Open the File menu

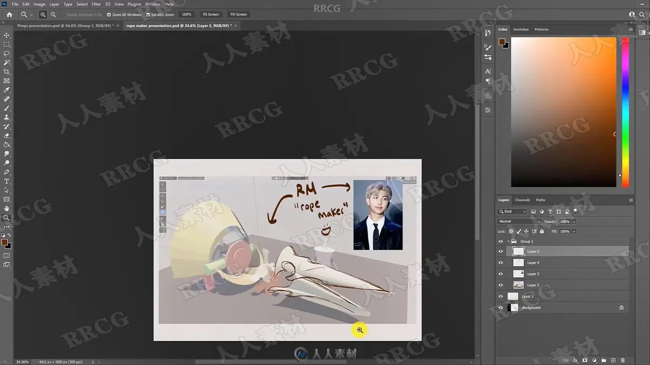coord(15,4)
